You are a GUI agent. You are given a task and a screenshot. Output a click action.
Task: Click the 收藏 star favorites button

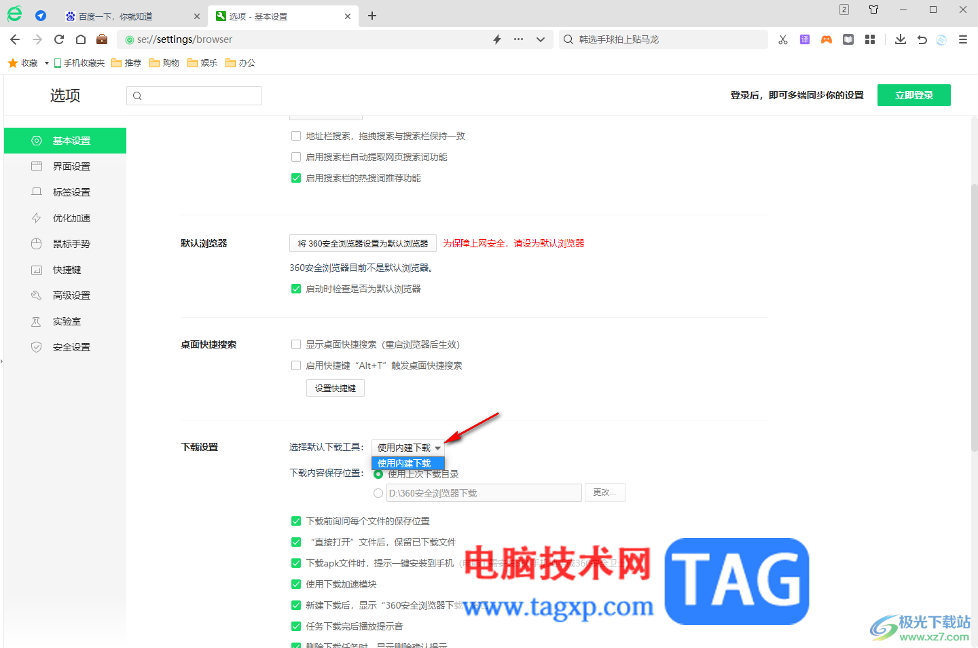tap(23, 63)
